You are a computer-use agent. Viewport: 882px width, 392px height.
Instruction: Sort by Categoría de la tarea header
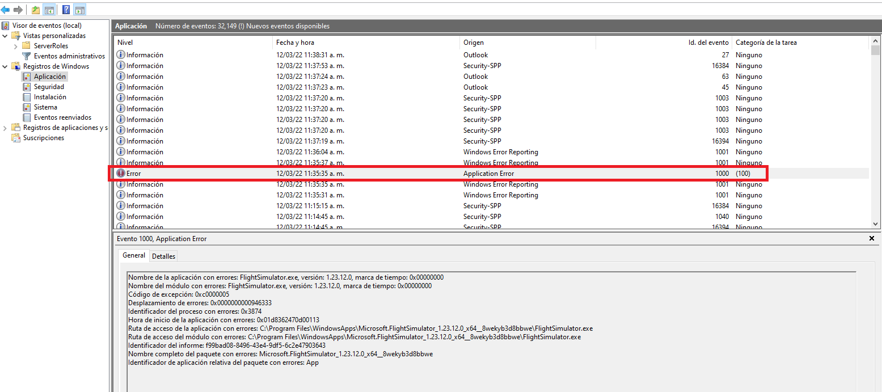click(x=800, y=43)
